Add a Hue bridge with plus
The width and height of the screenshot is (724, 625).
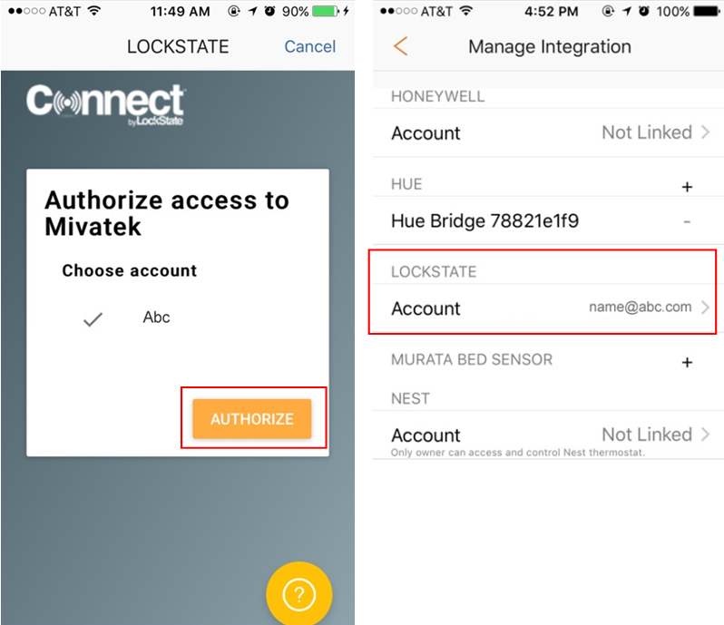687,187
